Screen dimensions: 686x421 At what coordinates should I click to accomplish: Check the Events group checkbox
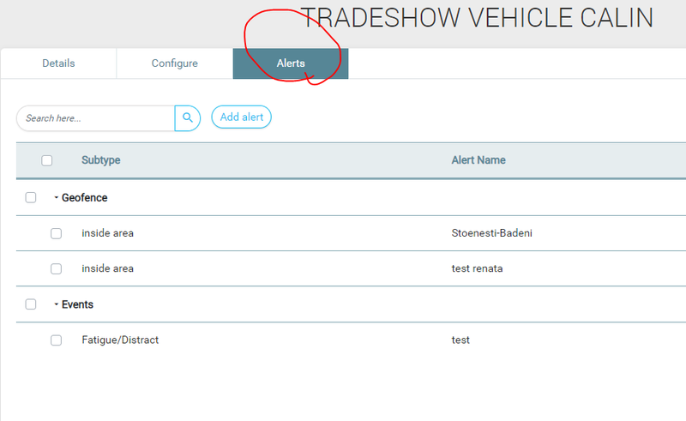[31, 304]
